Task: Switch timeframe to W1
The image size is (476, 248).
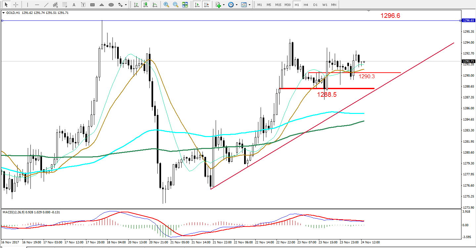Action: click(x=325, y=5)
